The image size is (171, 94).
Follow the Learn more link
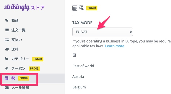[115, 46]
